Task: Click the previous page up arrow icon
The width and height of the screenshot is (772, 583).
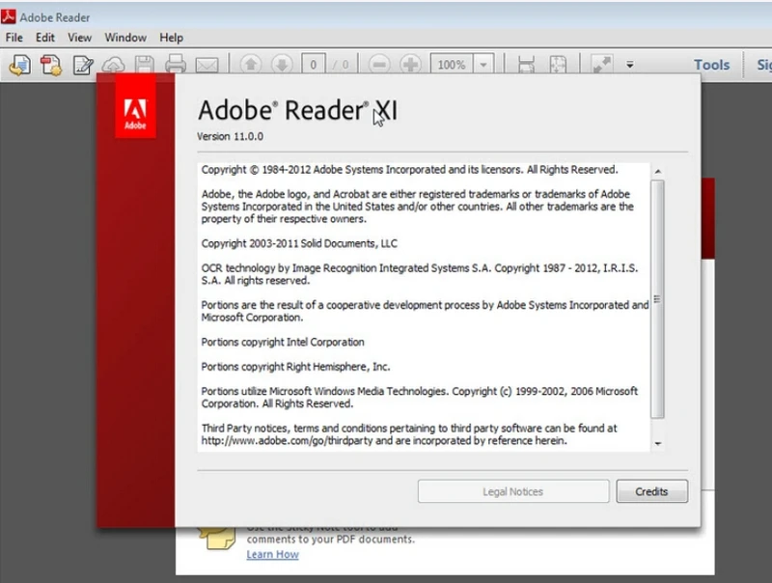Action: [251, 65]
